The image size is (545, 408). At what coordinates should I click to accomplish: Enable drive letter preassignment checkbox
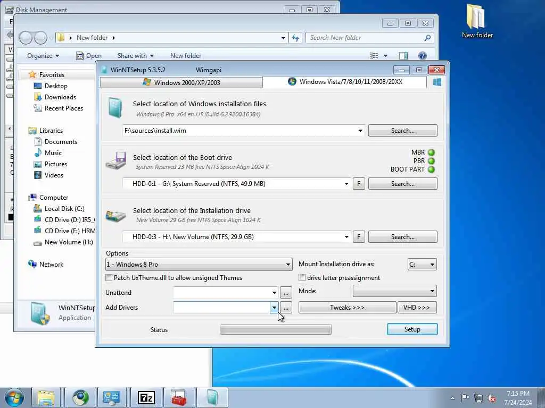point(302,277)
